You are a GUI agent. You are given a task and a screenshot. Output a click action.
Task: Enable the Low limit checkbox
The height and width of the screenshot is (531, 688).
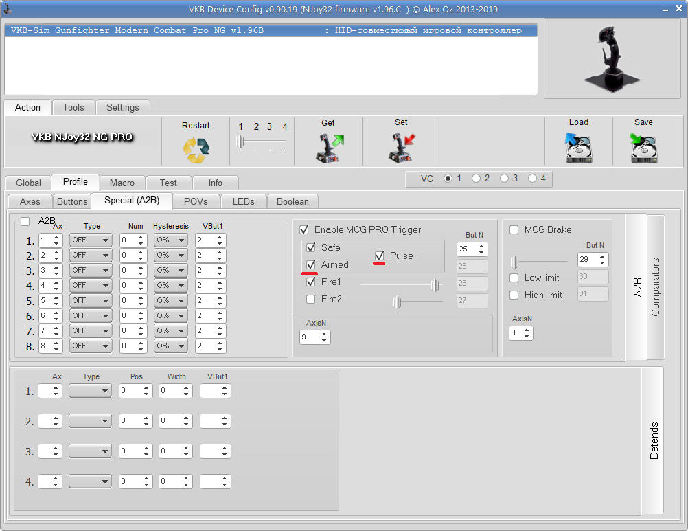514,278
